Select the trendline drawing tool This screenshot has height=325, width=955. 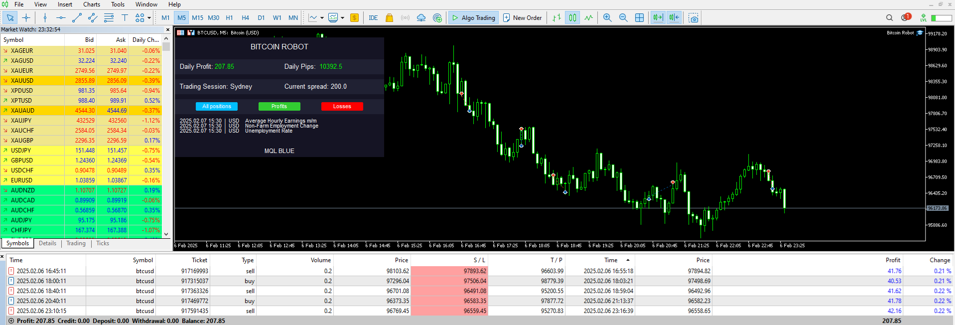[x=77, y=18]
